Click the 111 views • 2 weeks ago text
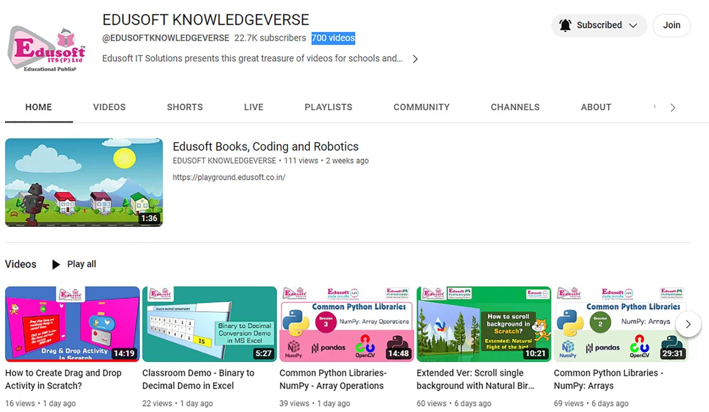The width and height of the screenshot is (709, 412). [326, 161]
